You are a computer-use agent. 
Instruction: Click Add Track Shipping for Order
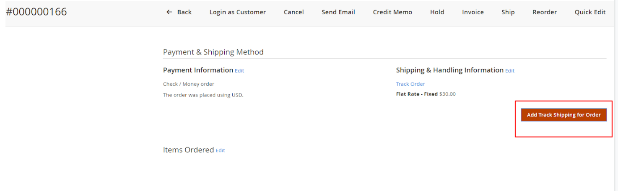pyautogui.click(x=563, y=115)
